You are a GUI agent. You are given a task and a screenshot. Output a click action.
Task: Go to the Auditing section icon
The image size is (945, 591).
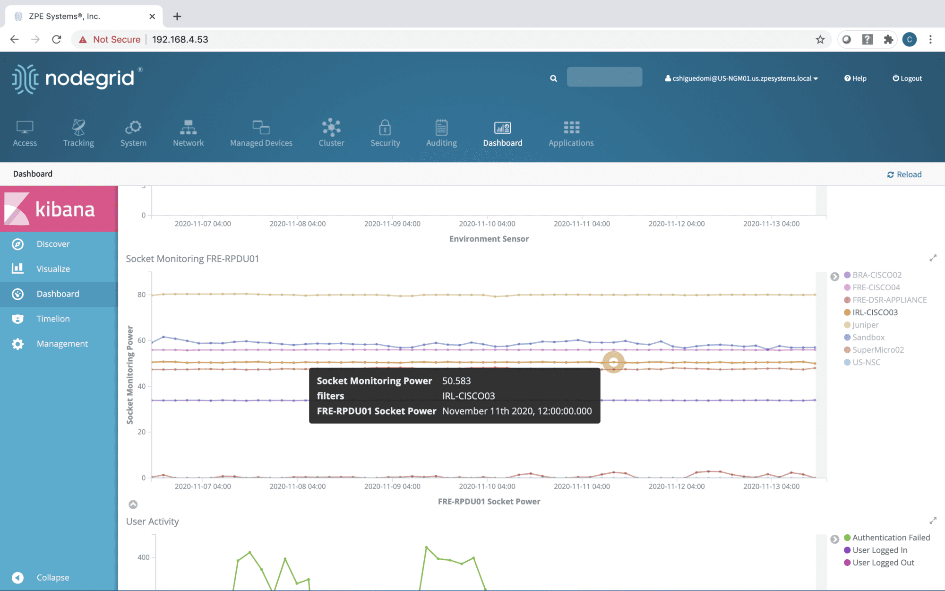point(441,128)
